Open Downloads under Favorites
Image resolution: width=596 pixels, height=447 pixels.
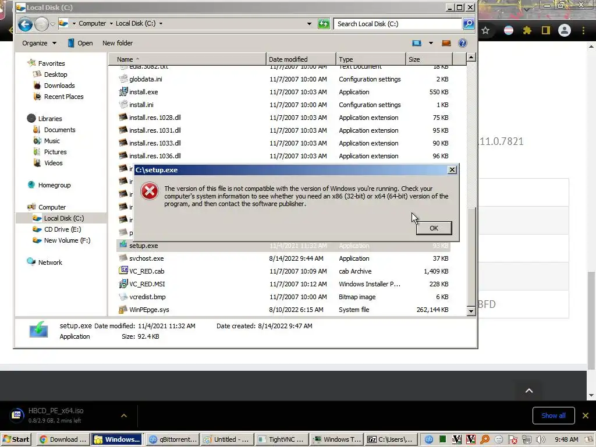tap(59, 86)
